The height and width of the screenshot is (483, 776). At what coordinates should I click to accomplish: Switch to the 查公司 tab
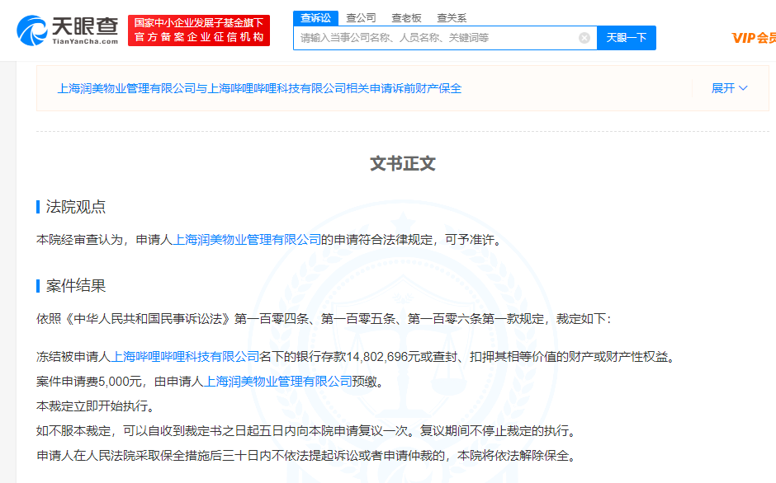[361, 17]
